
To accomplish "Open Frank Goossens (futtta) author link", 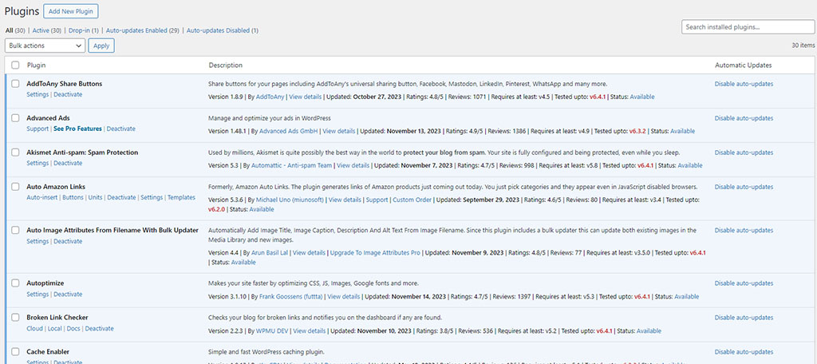I will [x=290, y=297].
